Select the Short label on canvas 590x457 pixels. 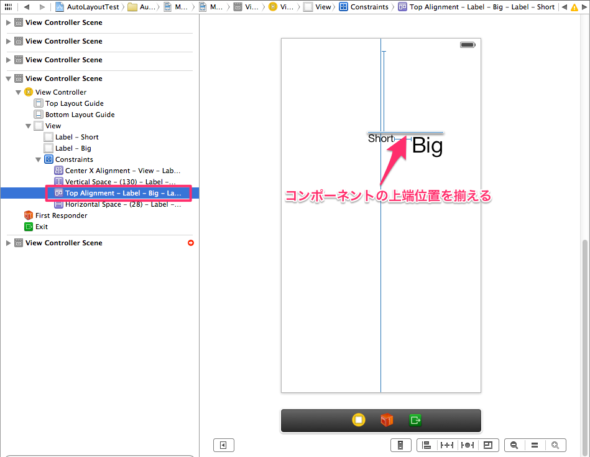[380, 138]
